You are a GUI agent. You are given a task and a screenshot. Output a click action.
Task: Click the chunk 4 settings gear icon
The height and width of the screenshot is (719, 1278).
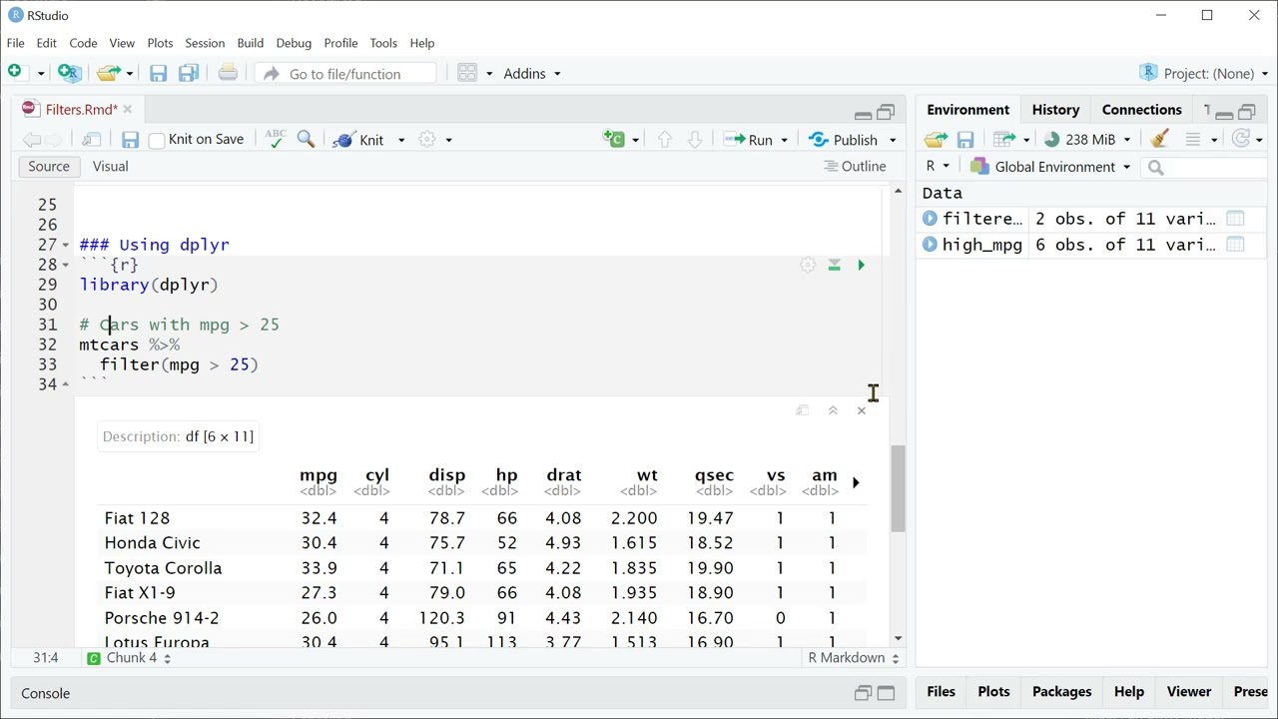click(808, 265)
